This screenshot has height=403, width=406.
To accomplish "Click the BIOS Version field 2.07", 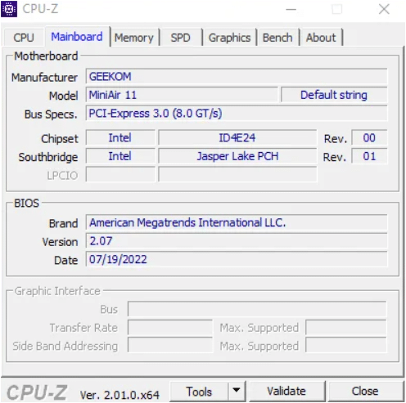I will pyautogui.click(x=237, y=241).
